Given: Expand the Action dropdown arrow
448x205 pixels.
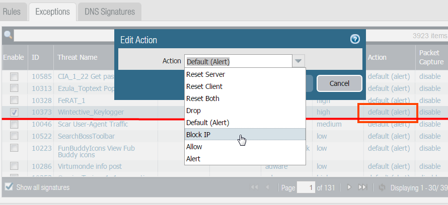Looking at the screenshot, I should pyautogui.click(x=299, y=61).
